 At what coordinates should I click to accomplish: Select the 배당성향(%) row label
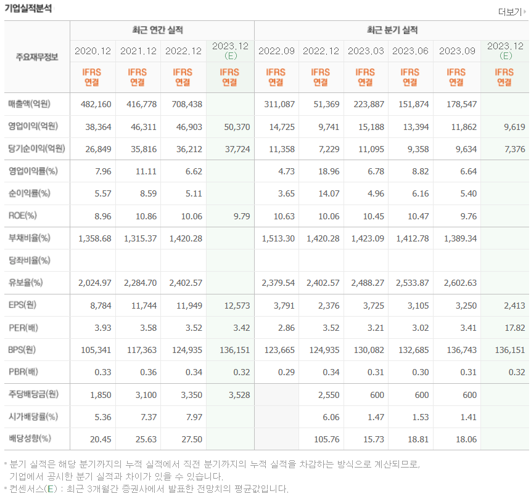[30, 439]
